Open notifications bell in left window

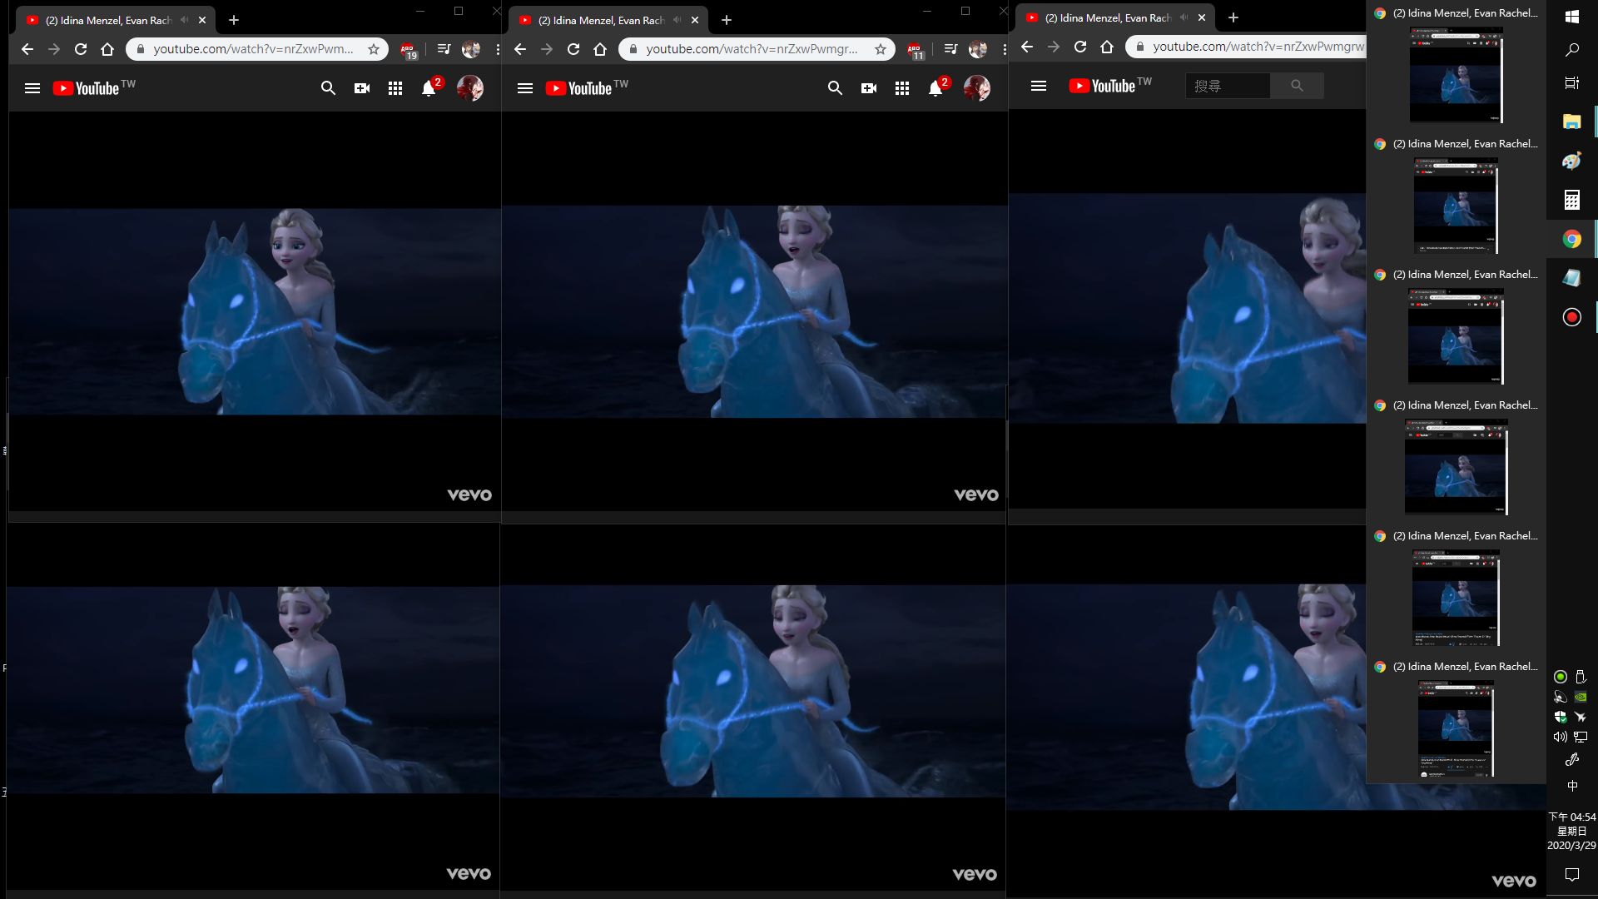(x=429, y=87)
